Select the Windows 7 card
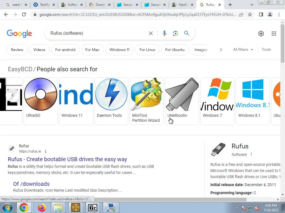This screenshot has height=213, width=285. [217, 101]
